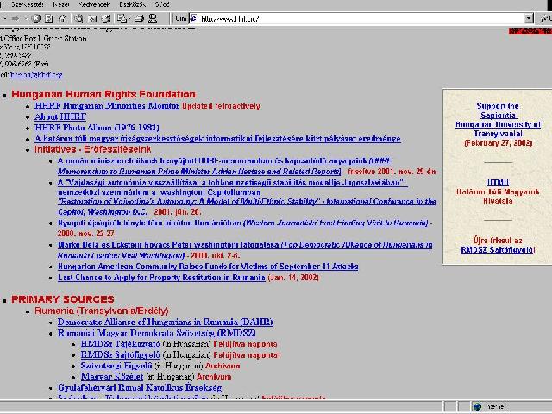Click the 'Rumania (Transylvania/Erdély)' subheading
552x414 pixels.
[x=102, y=310]
